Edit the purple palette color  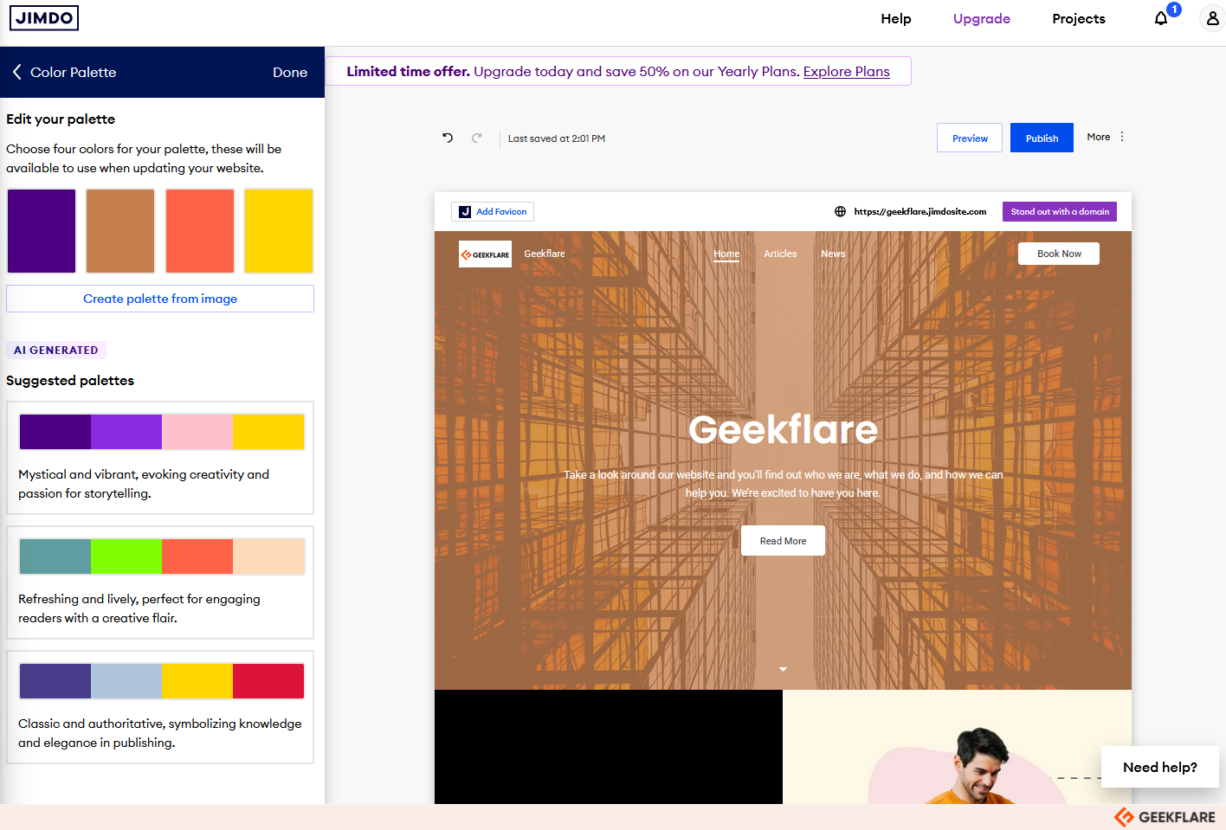click(x=42, y=231)
